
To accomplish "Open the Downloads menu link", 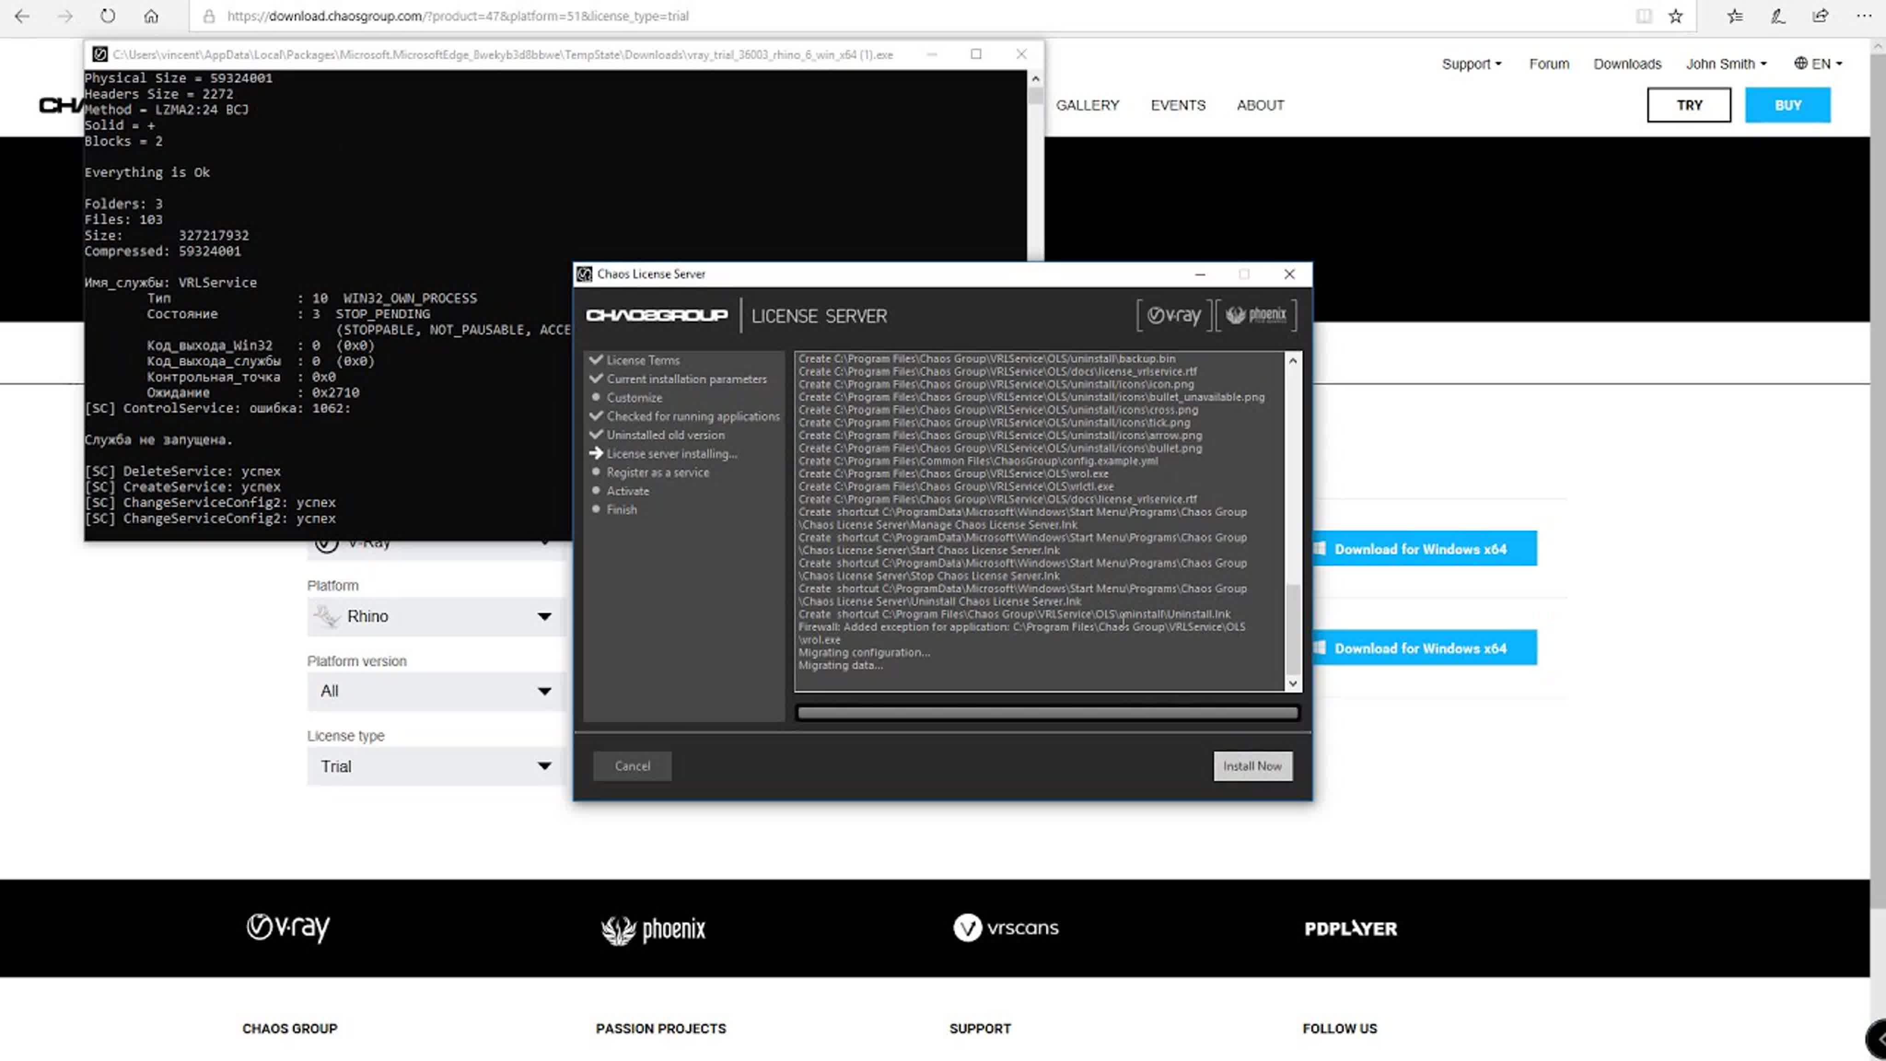I will [1628, 64].
